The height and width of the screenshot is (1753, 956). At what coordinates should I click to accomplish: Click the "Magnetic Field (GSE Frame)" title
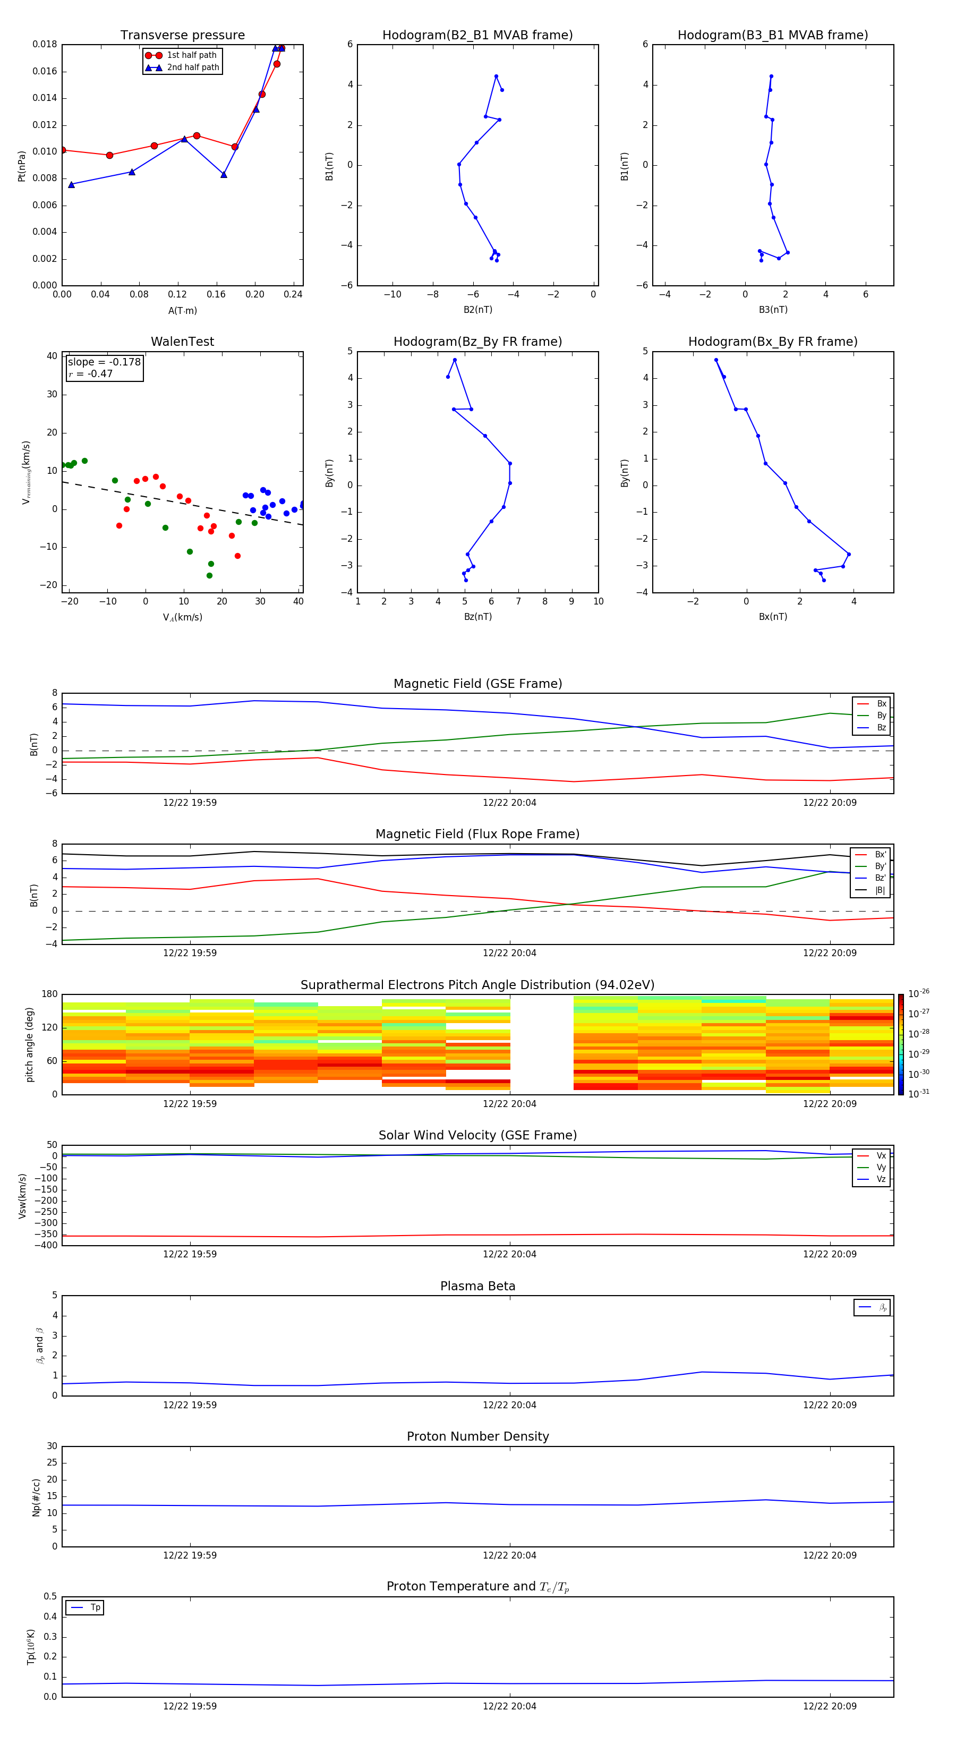pos(477,684)
